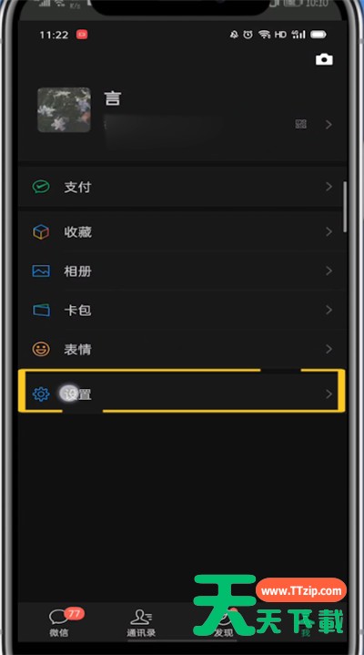Image resolution: width=364 pixels, height=655 pixels.
Task: Open the chevron on 支付 row
Action: tap(329, 187)
